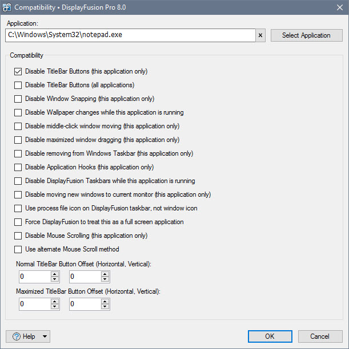Toggle Disable Wallpaper changes while application running
This screenshot has height=349, width=349.
click(x=18, y=112)
